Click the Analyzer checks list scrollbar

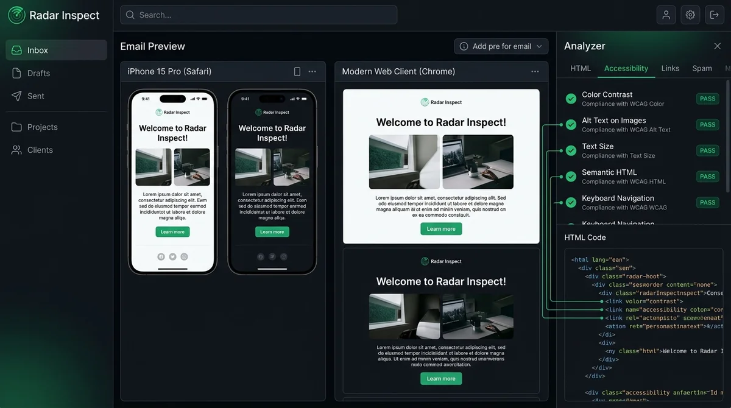coord(728,137)
